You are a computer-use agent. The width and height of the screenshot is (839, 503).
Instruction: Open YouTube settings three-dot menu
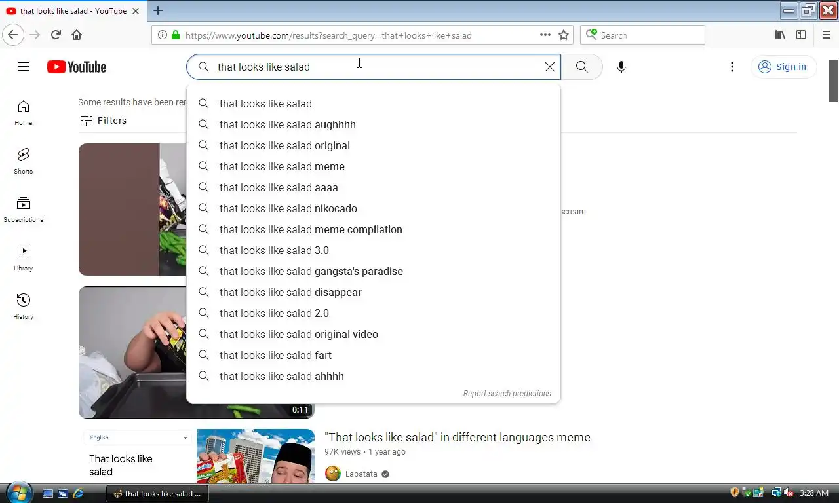[x=732, y=67]
